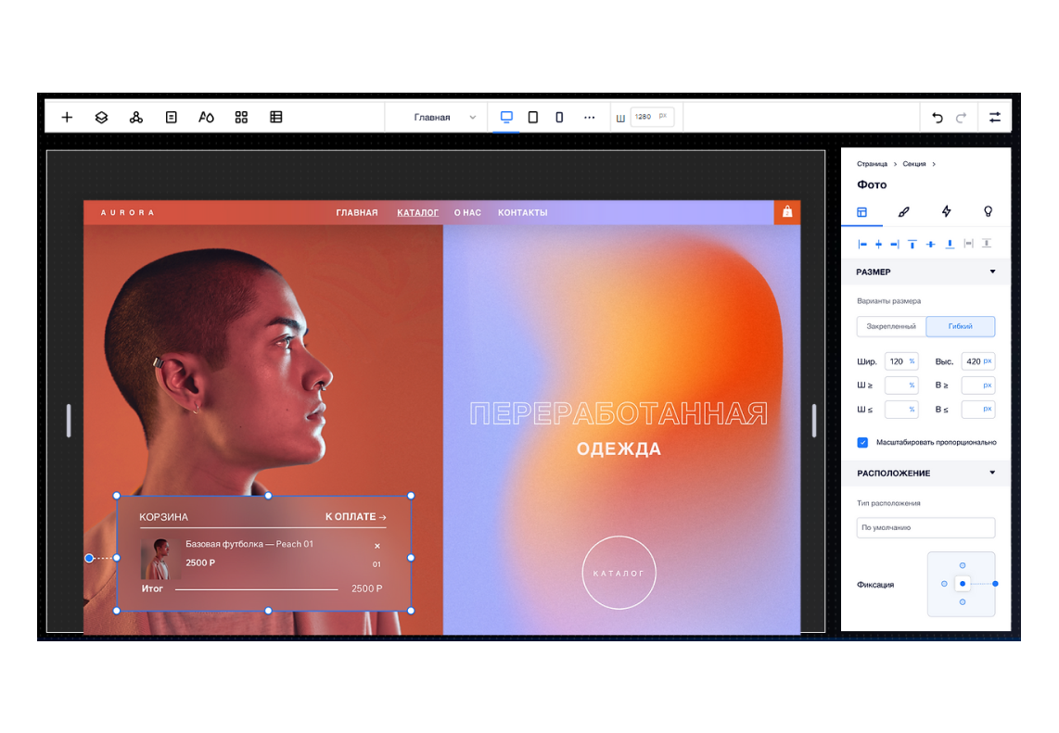The image size is (1059, 733).
Task: Click the orange shopping bag cart icon
Action: [x=787, y=212]
